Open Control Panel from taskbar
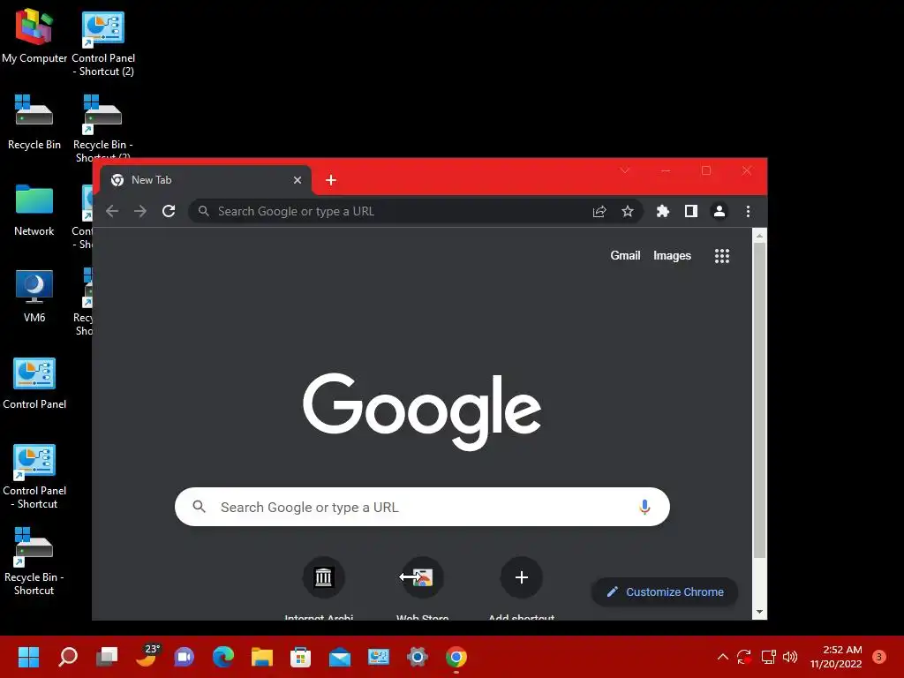The height and width of the screenshot is (678, 904). [378, 657]
